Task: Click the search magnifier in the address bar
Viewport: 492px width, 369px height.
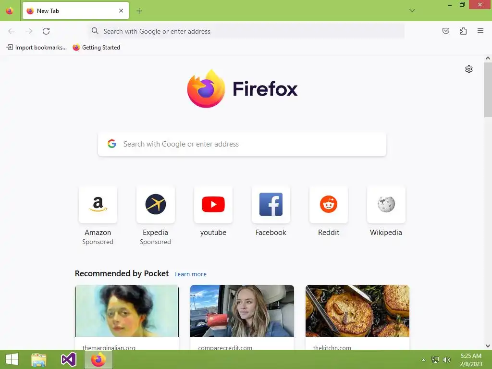Action: tap(95, 31)
